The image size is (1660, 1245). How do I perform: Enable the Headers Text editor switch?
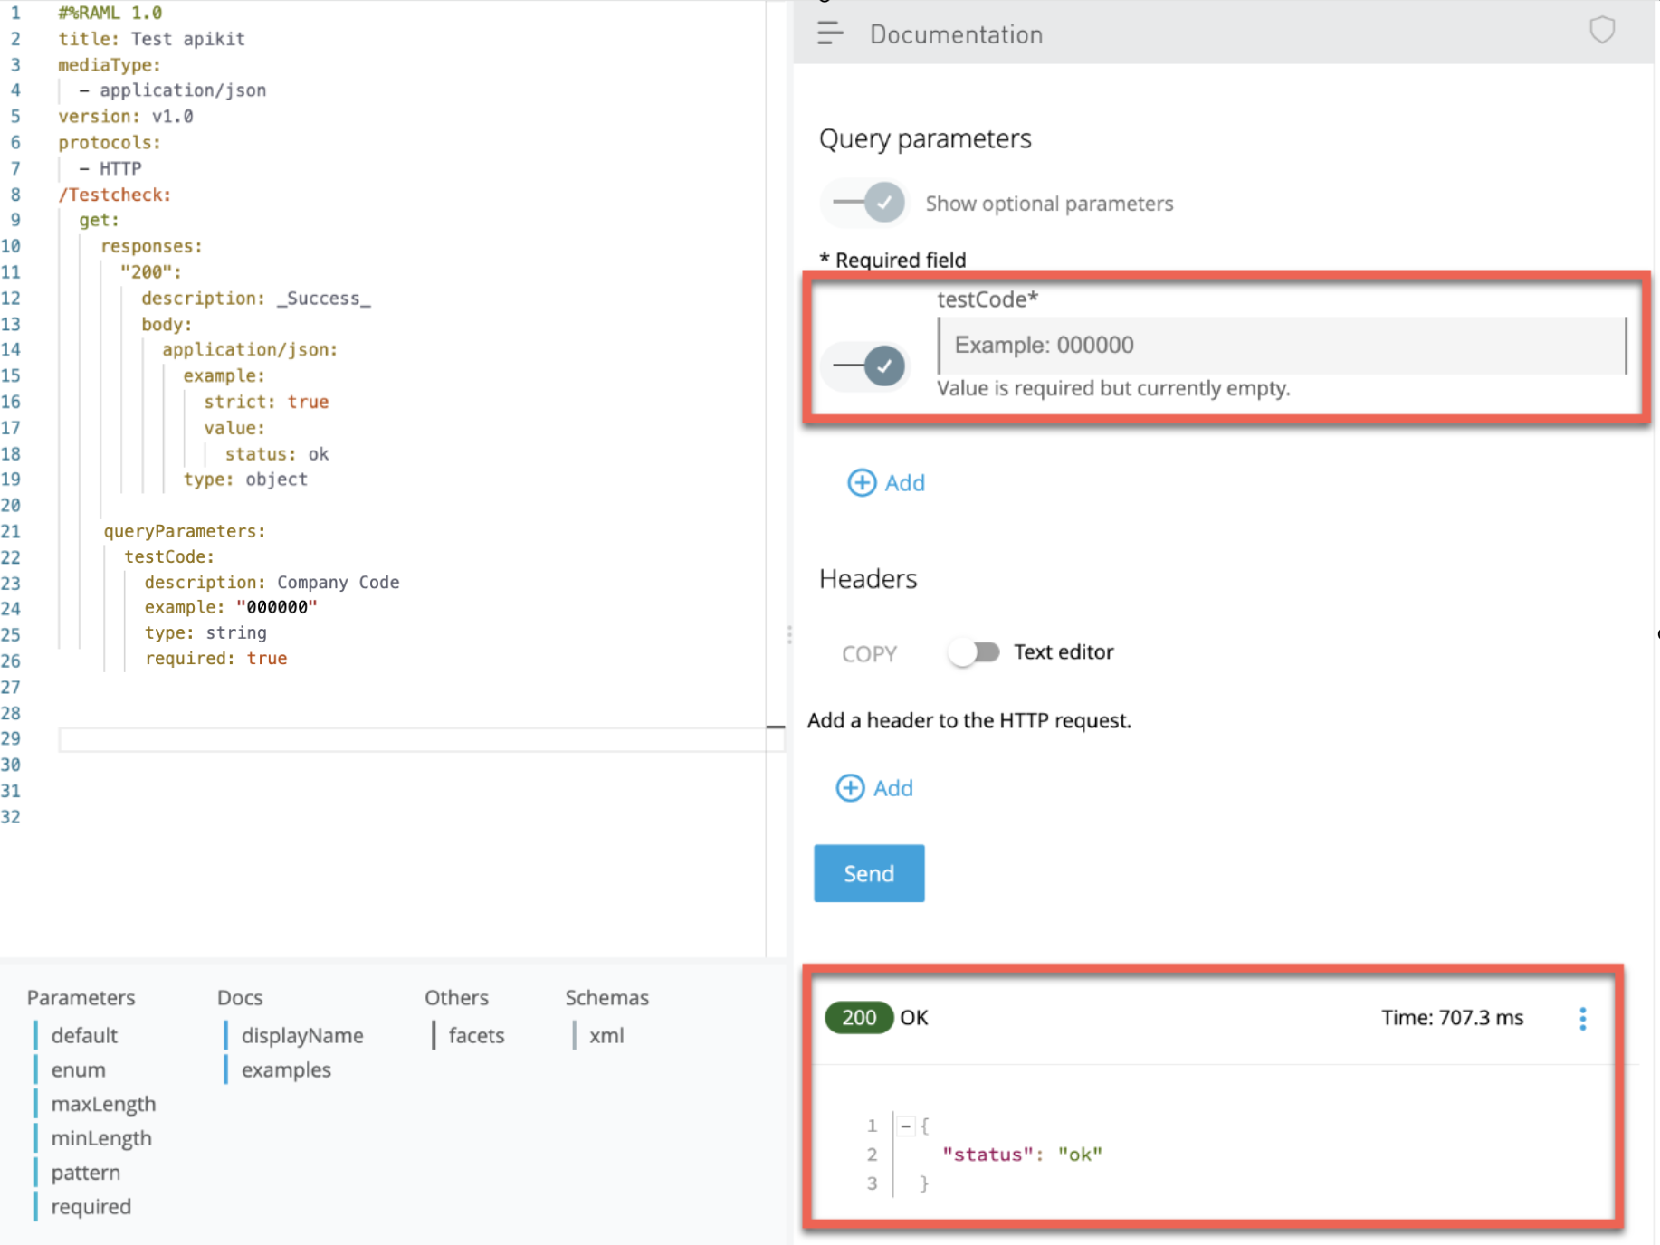pos(973,652)
